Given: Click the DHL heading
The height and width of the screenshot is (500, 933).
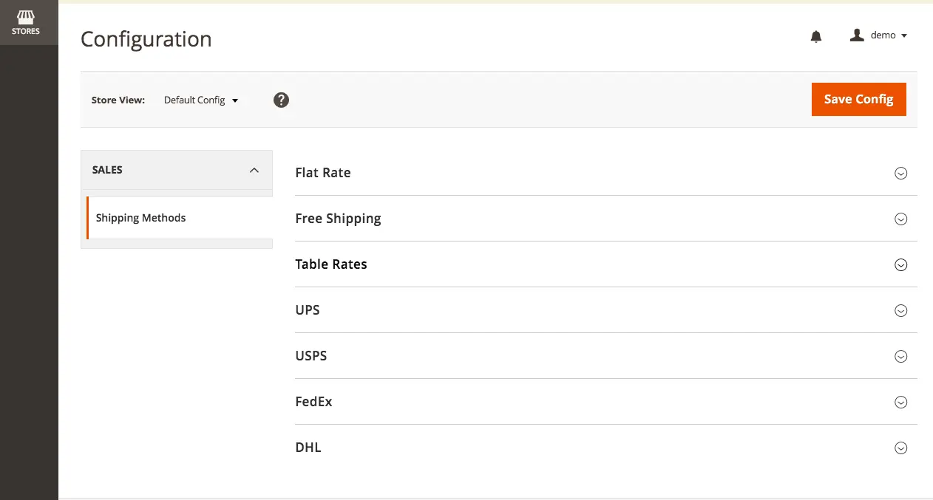Looking at the screenshot, I should [308, 448].
